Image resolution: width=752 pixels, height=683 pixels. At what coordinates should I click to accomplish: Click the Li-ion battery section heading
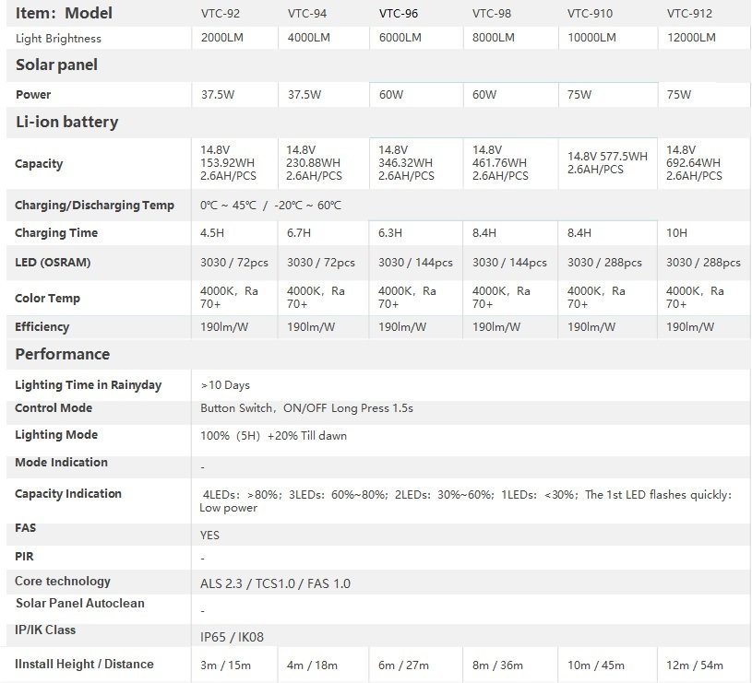pos(67,122)
